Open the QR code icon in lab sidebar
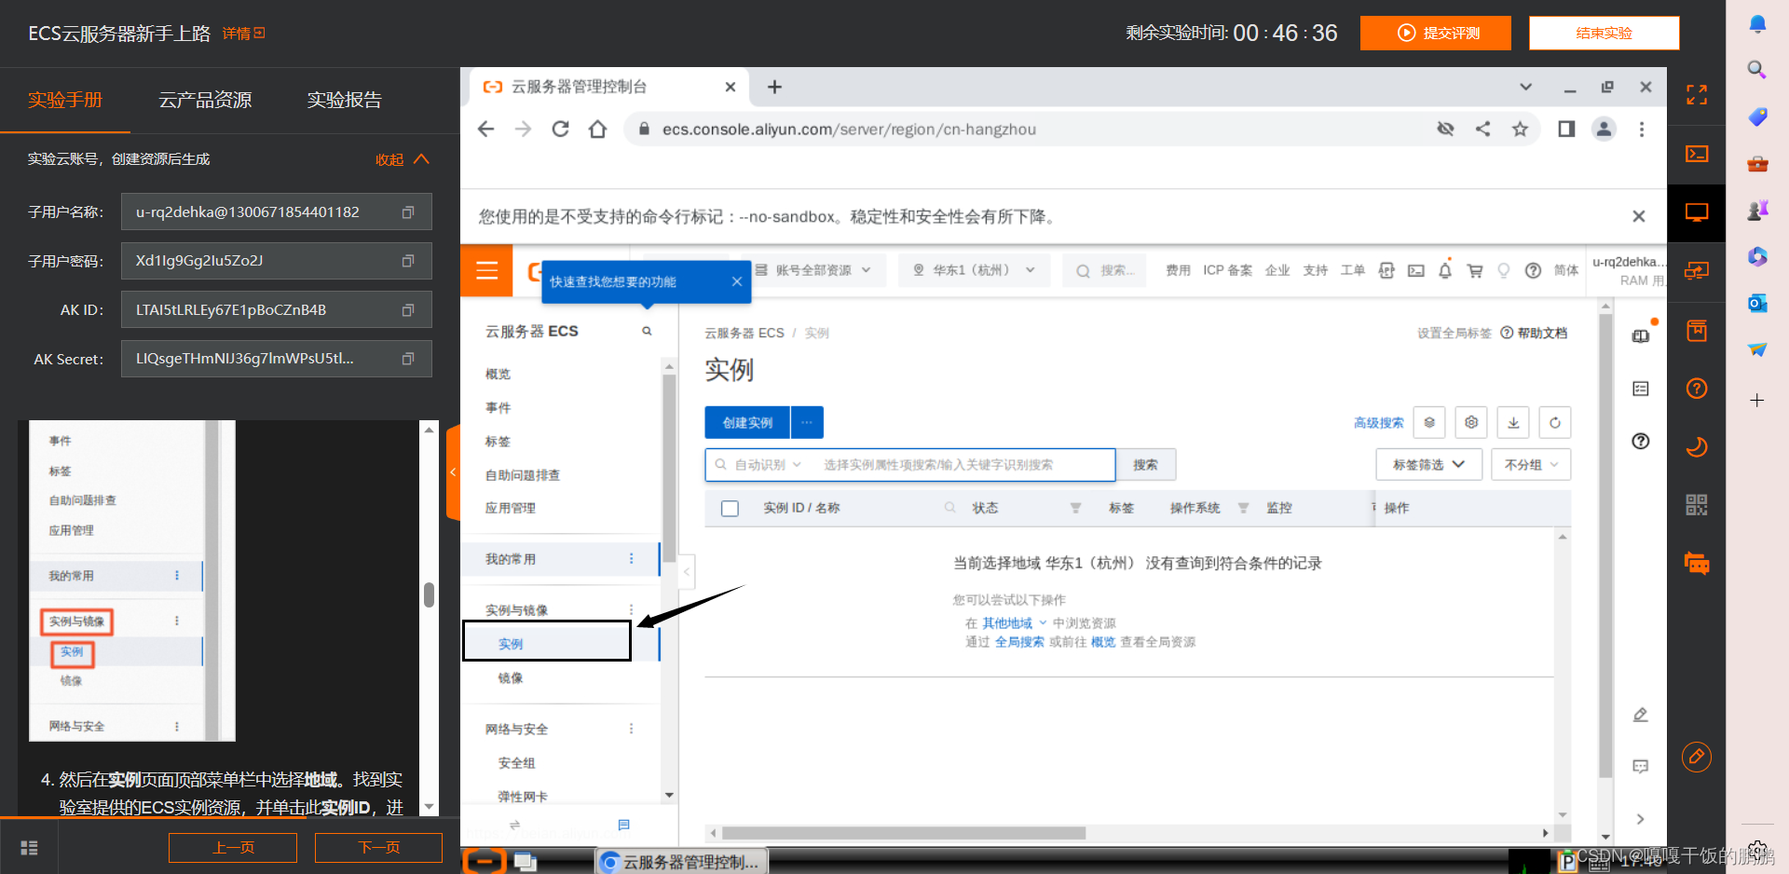This screenshot has height=874, width=1789. tap(1697, 505)
